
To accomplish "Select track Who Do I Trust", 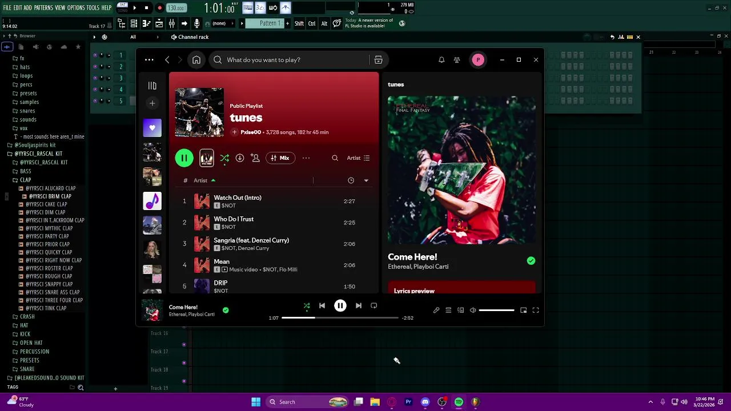I will pyautogui.click(x=274, y=223).
